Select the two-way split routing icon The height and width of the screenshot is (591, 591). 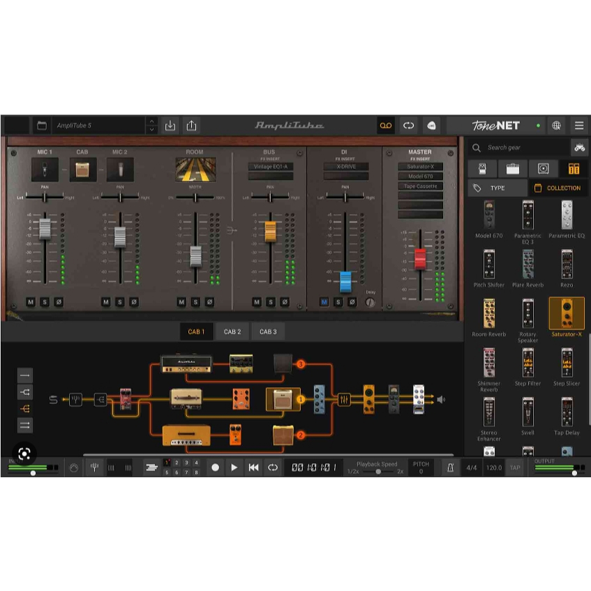[x=25, y=392]
